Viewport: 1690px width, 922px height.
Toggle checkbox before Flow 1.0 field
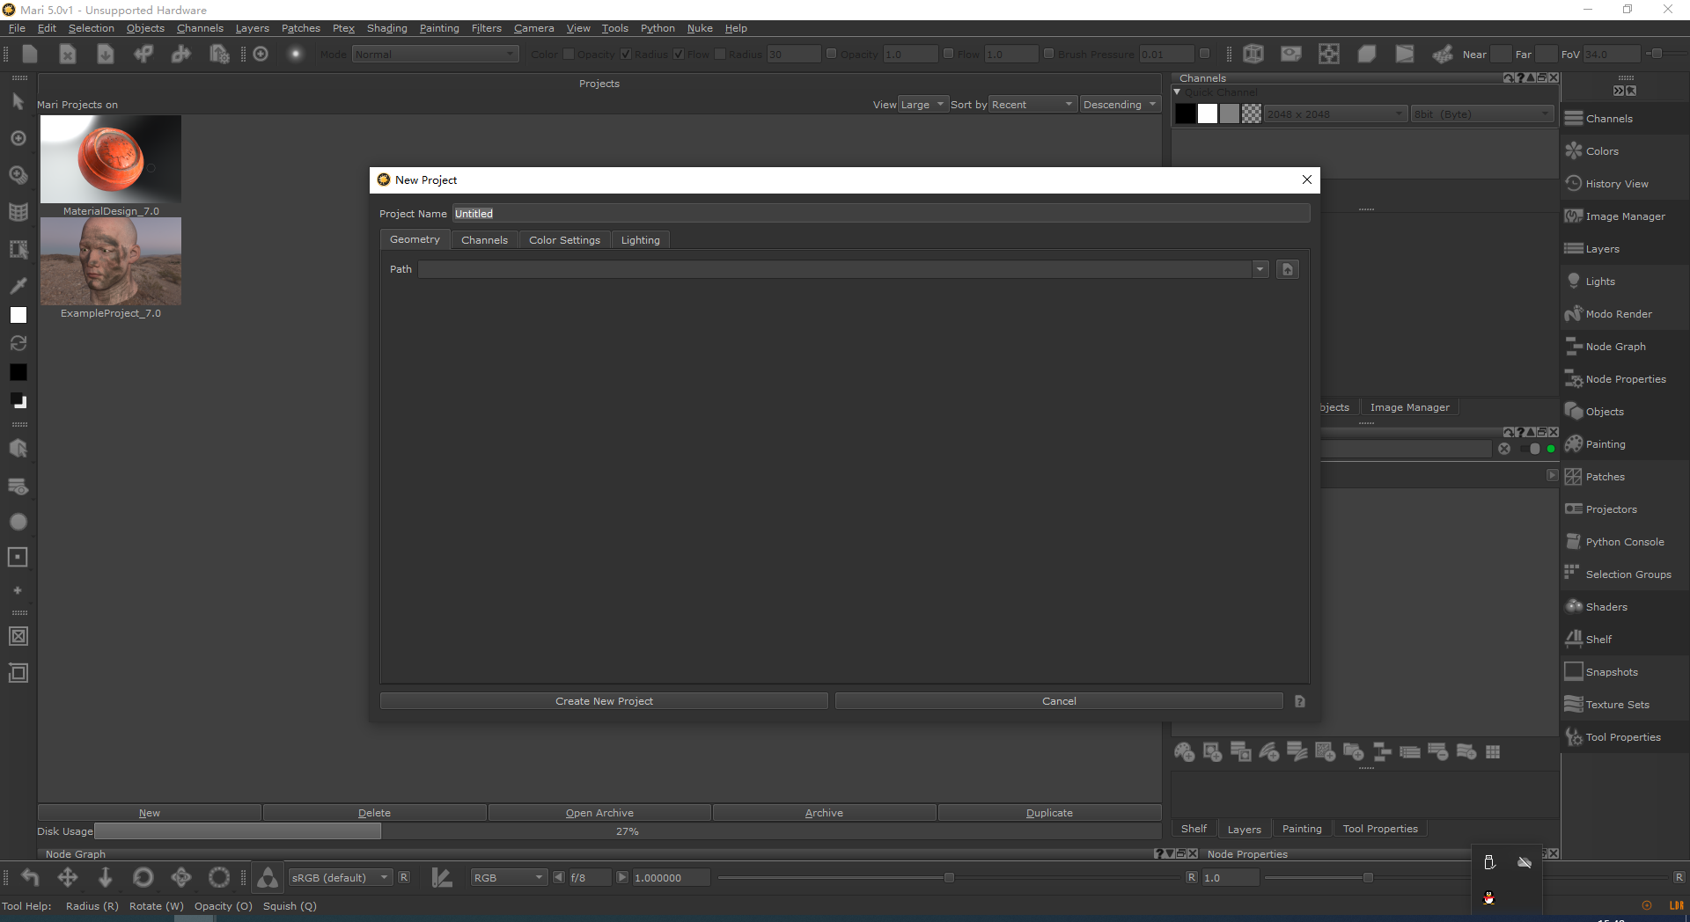tap(949, 54)
